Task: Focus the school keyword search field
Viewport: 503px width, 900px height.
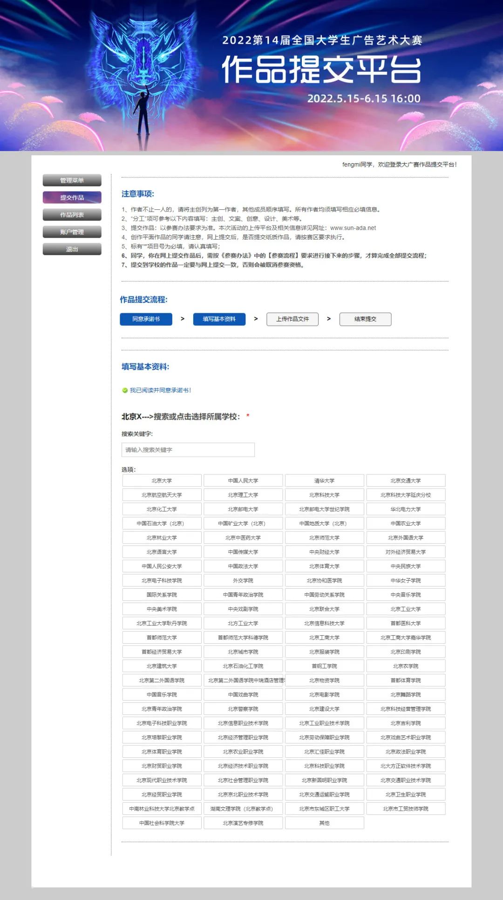Action: 188,450
